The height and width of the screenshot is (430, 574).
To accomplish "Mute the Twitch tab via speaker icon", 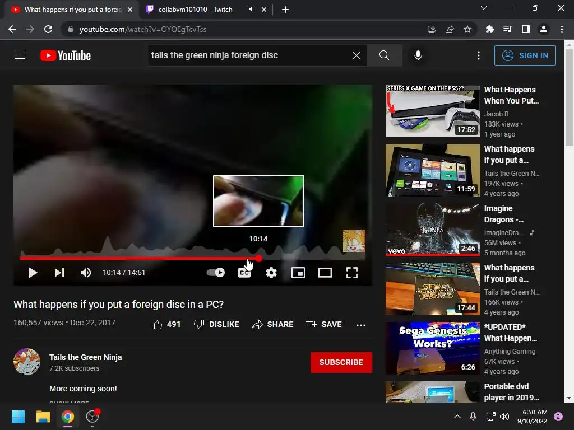I will 252,10.
